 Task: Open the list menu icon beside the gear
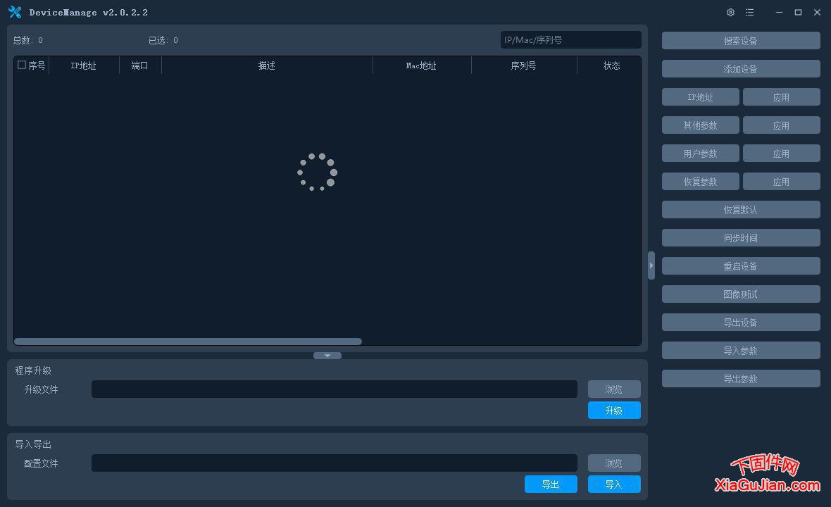point(749,12)
